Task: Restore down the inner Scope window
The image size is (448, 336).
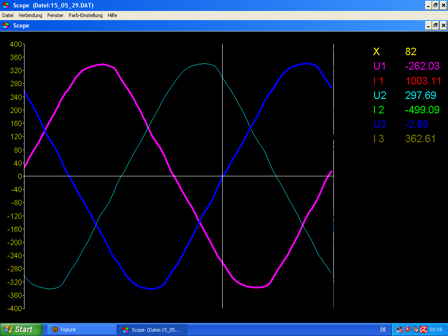Action: 435,25
